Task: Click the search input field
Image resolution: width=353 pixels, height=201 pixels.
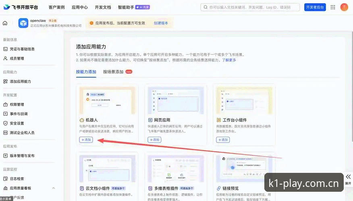Action: [x=250, y=7]
